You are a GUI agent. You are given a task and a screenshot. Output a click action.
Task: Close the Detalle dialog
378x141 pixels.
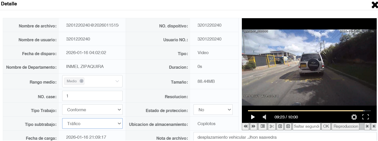375,5
